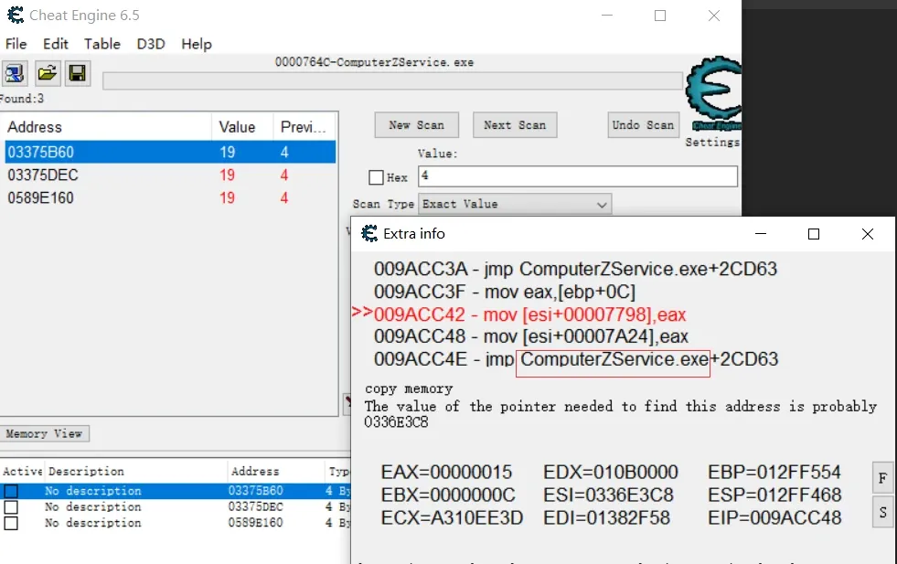The width and height of the screenshot is (897, 564).
Task: Open the D3D menu
Action: [151, 44]
